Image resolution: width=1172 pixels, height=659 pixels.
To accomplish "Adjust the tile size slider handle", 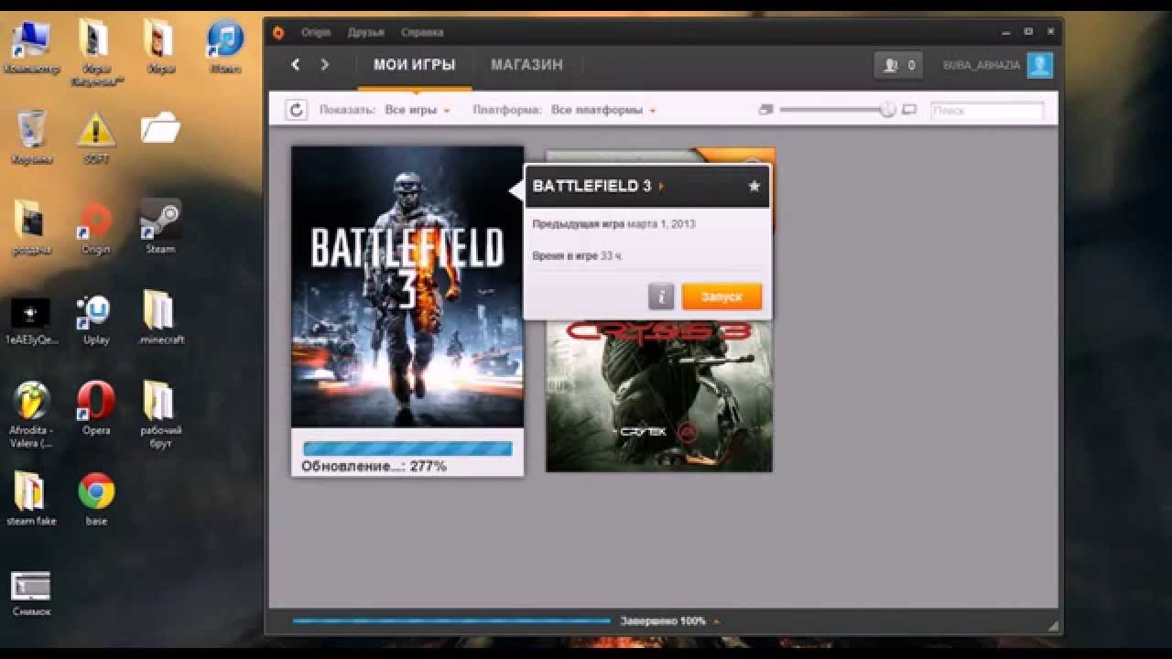I will point(887,110).
